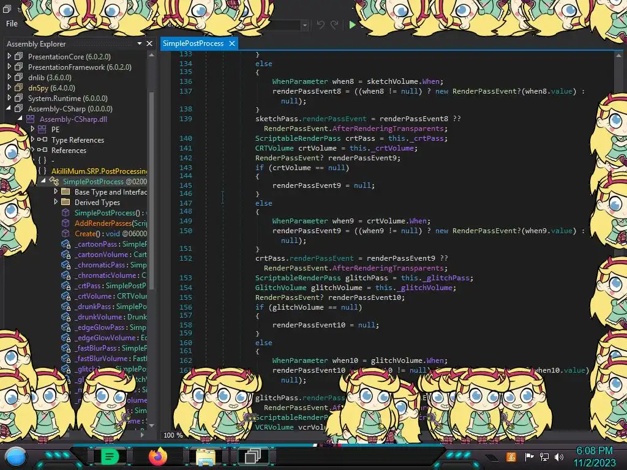Click the Assembly Explorer horizontal scroll right arrow

tap(142, 435)
